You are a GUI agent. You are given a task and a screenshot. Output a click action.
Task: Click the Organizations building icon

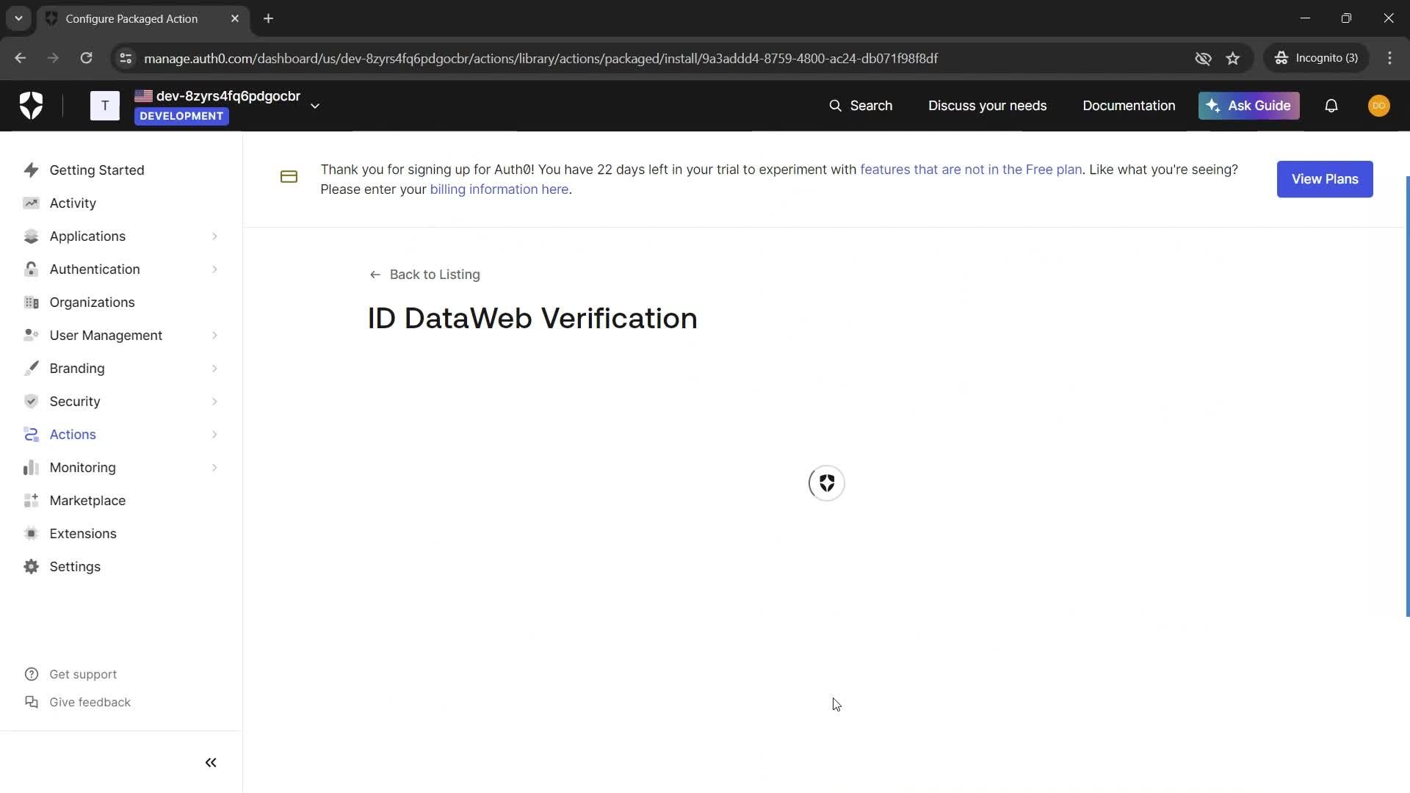click(x=31, y=303)
